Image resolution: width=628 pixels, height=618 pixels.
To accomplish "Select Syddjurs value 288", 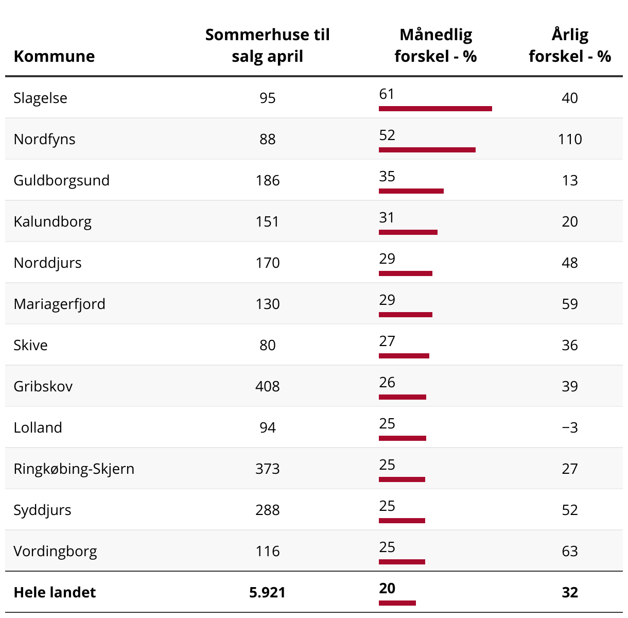I will (x=267, y=510).
